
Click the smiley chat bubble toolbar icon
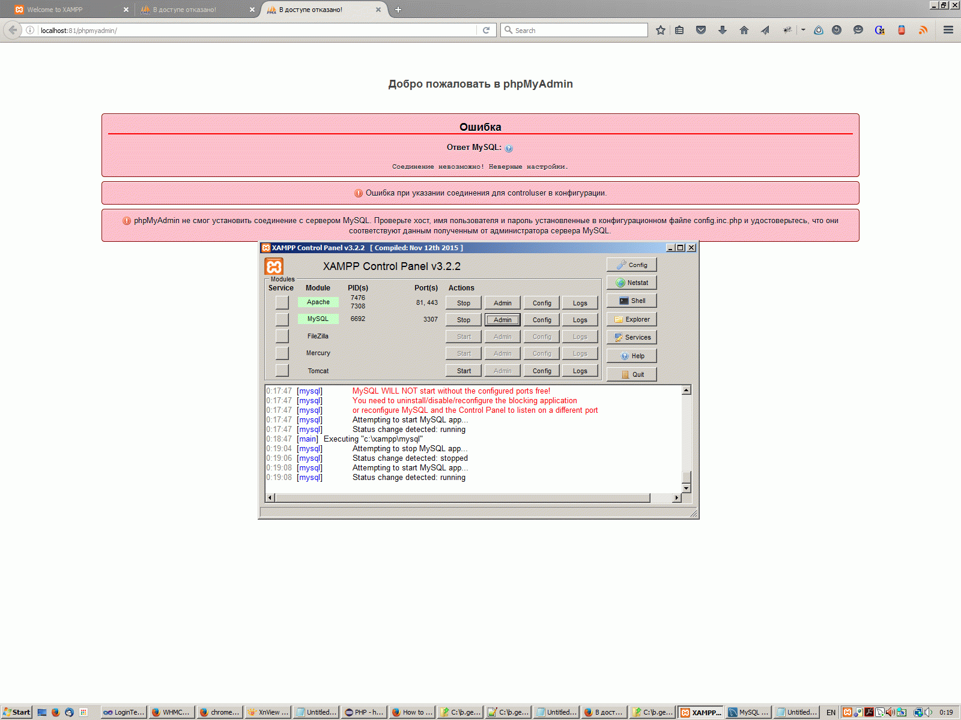(x=858, y=30)
